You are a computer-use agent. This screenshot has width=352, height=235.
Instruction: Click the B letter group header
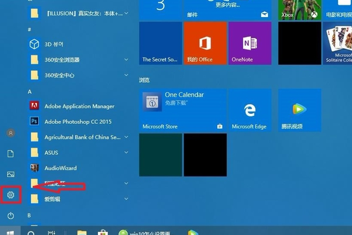[x=29, y=215]
